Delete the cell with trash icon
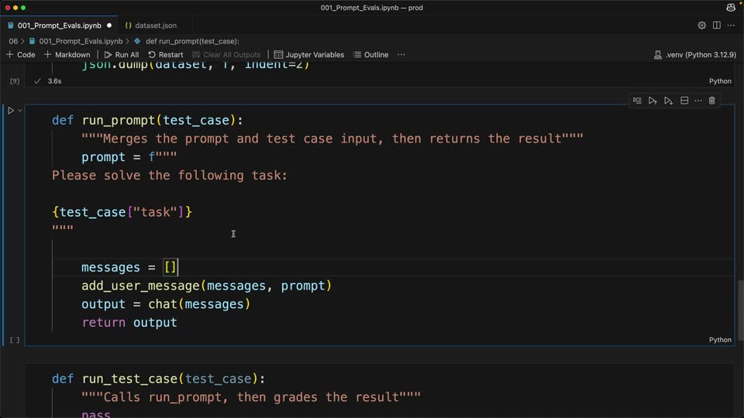The height and width of the screenshot is (418, 744). pos(711,101)
